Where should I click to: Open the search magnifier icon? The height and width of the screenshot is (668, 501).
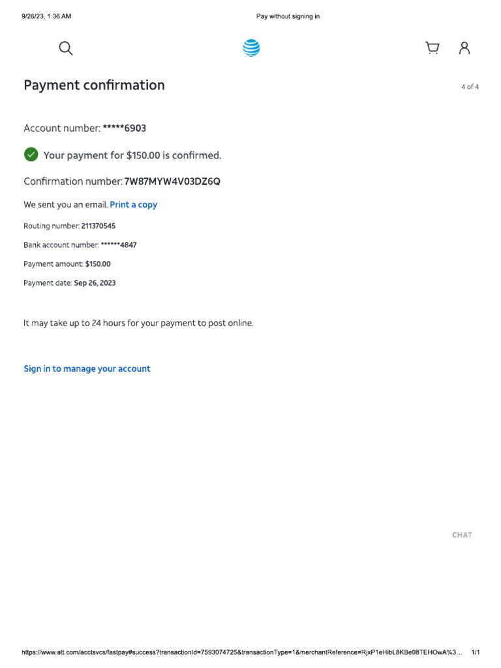pos(66,48)
